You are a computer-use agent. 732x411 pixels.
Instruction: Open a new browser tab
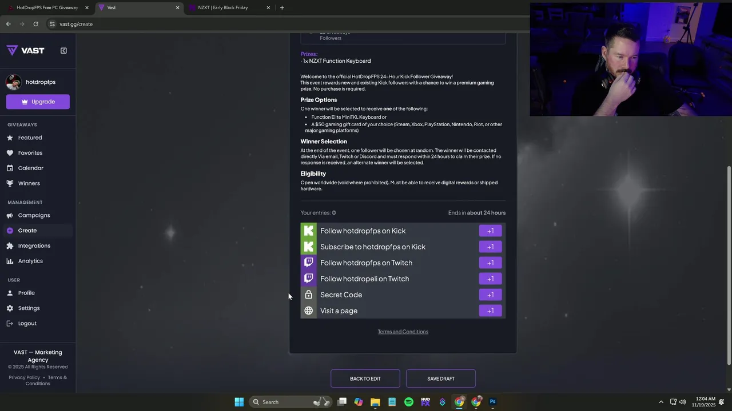coord(282,7)
